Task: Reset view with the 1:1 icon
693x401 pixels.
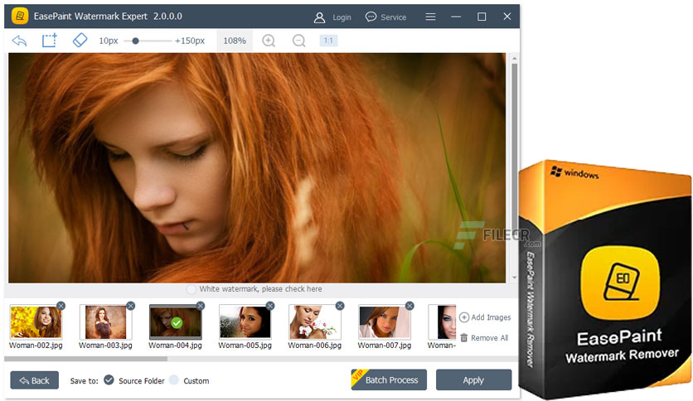Action: (328, 41)
